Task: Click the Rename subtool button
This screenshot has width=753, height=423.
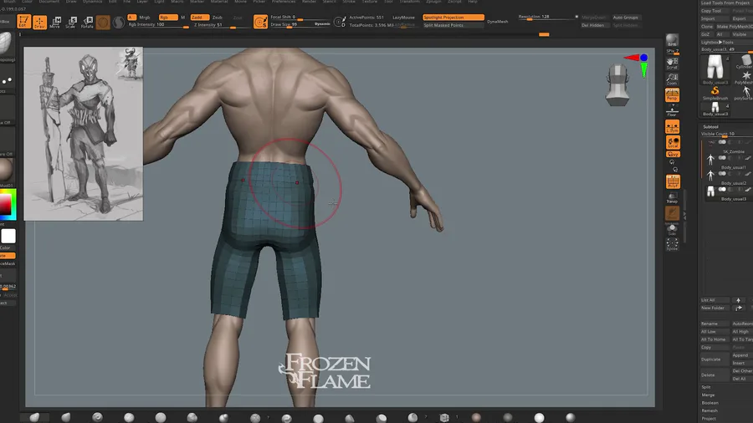Action: coord(715,324)
